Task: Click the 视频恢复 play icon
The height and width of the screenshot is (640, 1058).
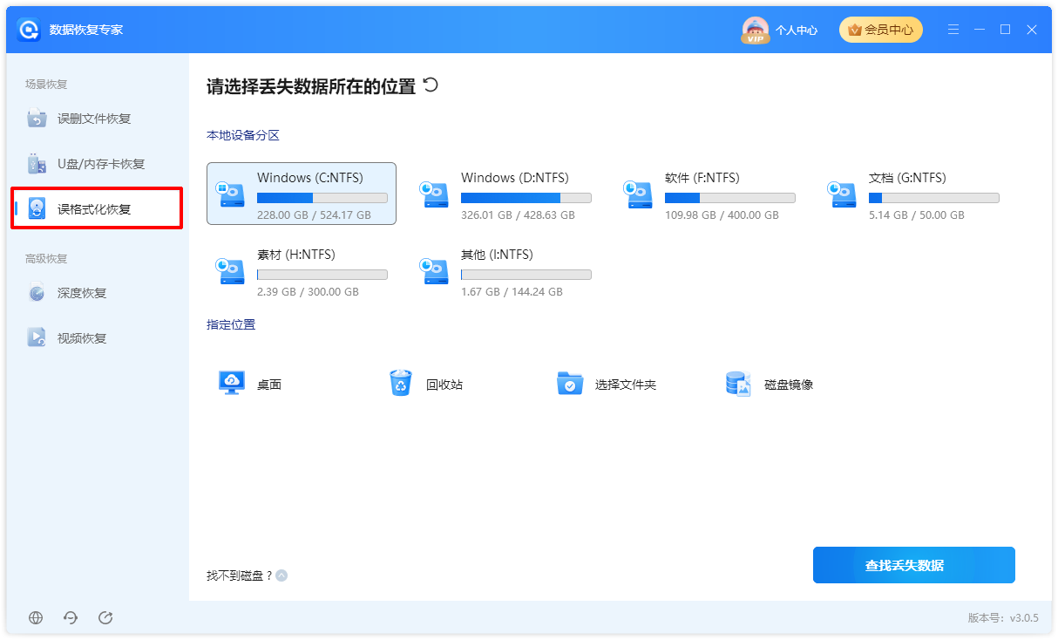Action: (37, 338)
